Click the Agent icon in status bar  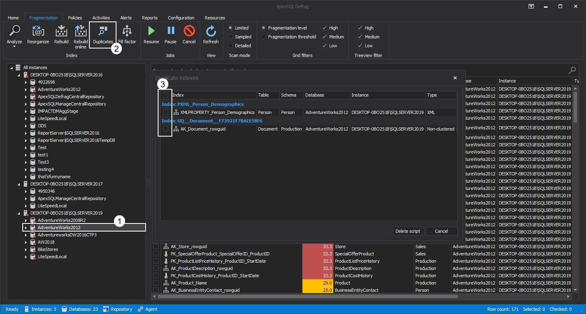tap(140, 309)
